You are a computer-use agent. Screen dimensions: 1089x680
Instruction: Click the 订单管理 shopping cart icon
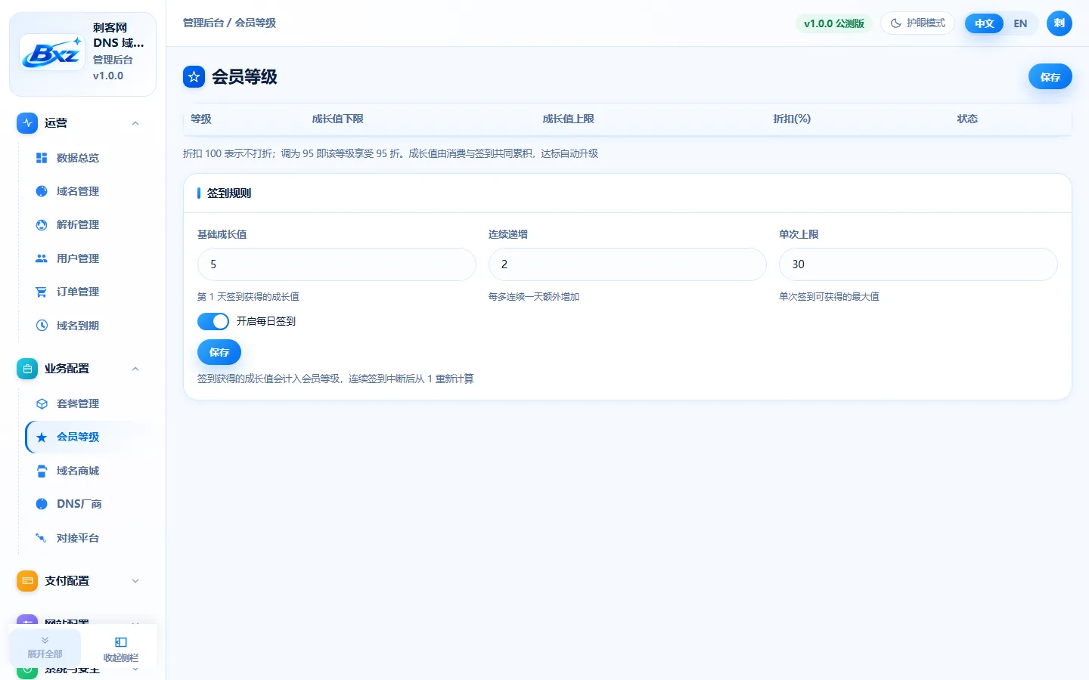click(42, 292)
